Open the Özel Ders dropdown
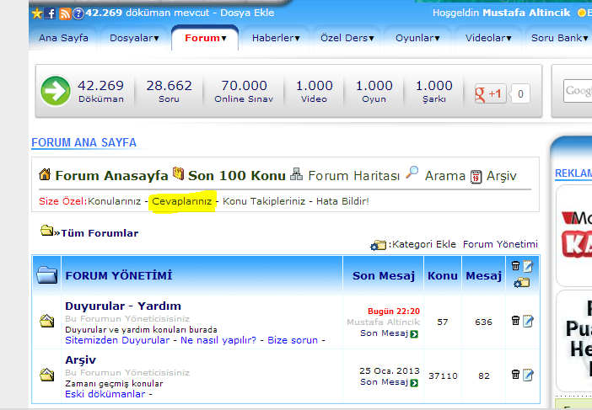This screenshot has height=410, width=592. pyautogui.click(x=346, y=38)
